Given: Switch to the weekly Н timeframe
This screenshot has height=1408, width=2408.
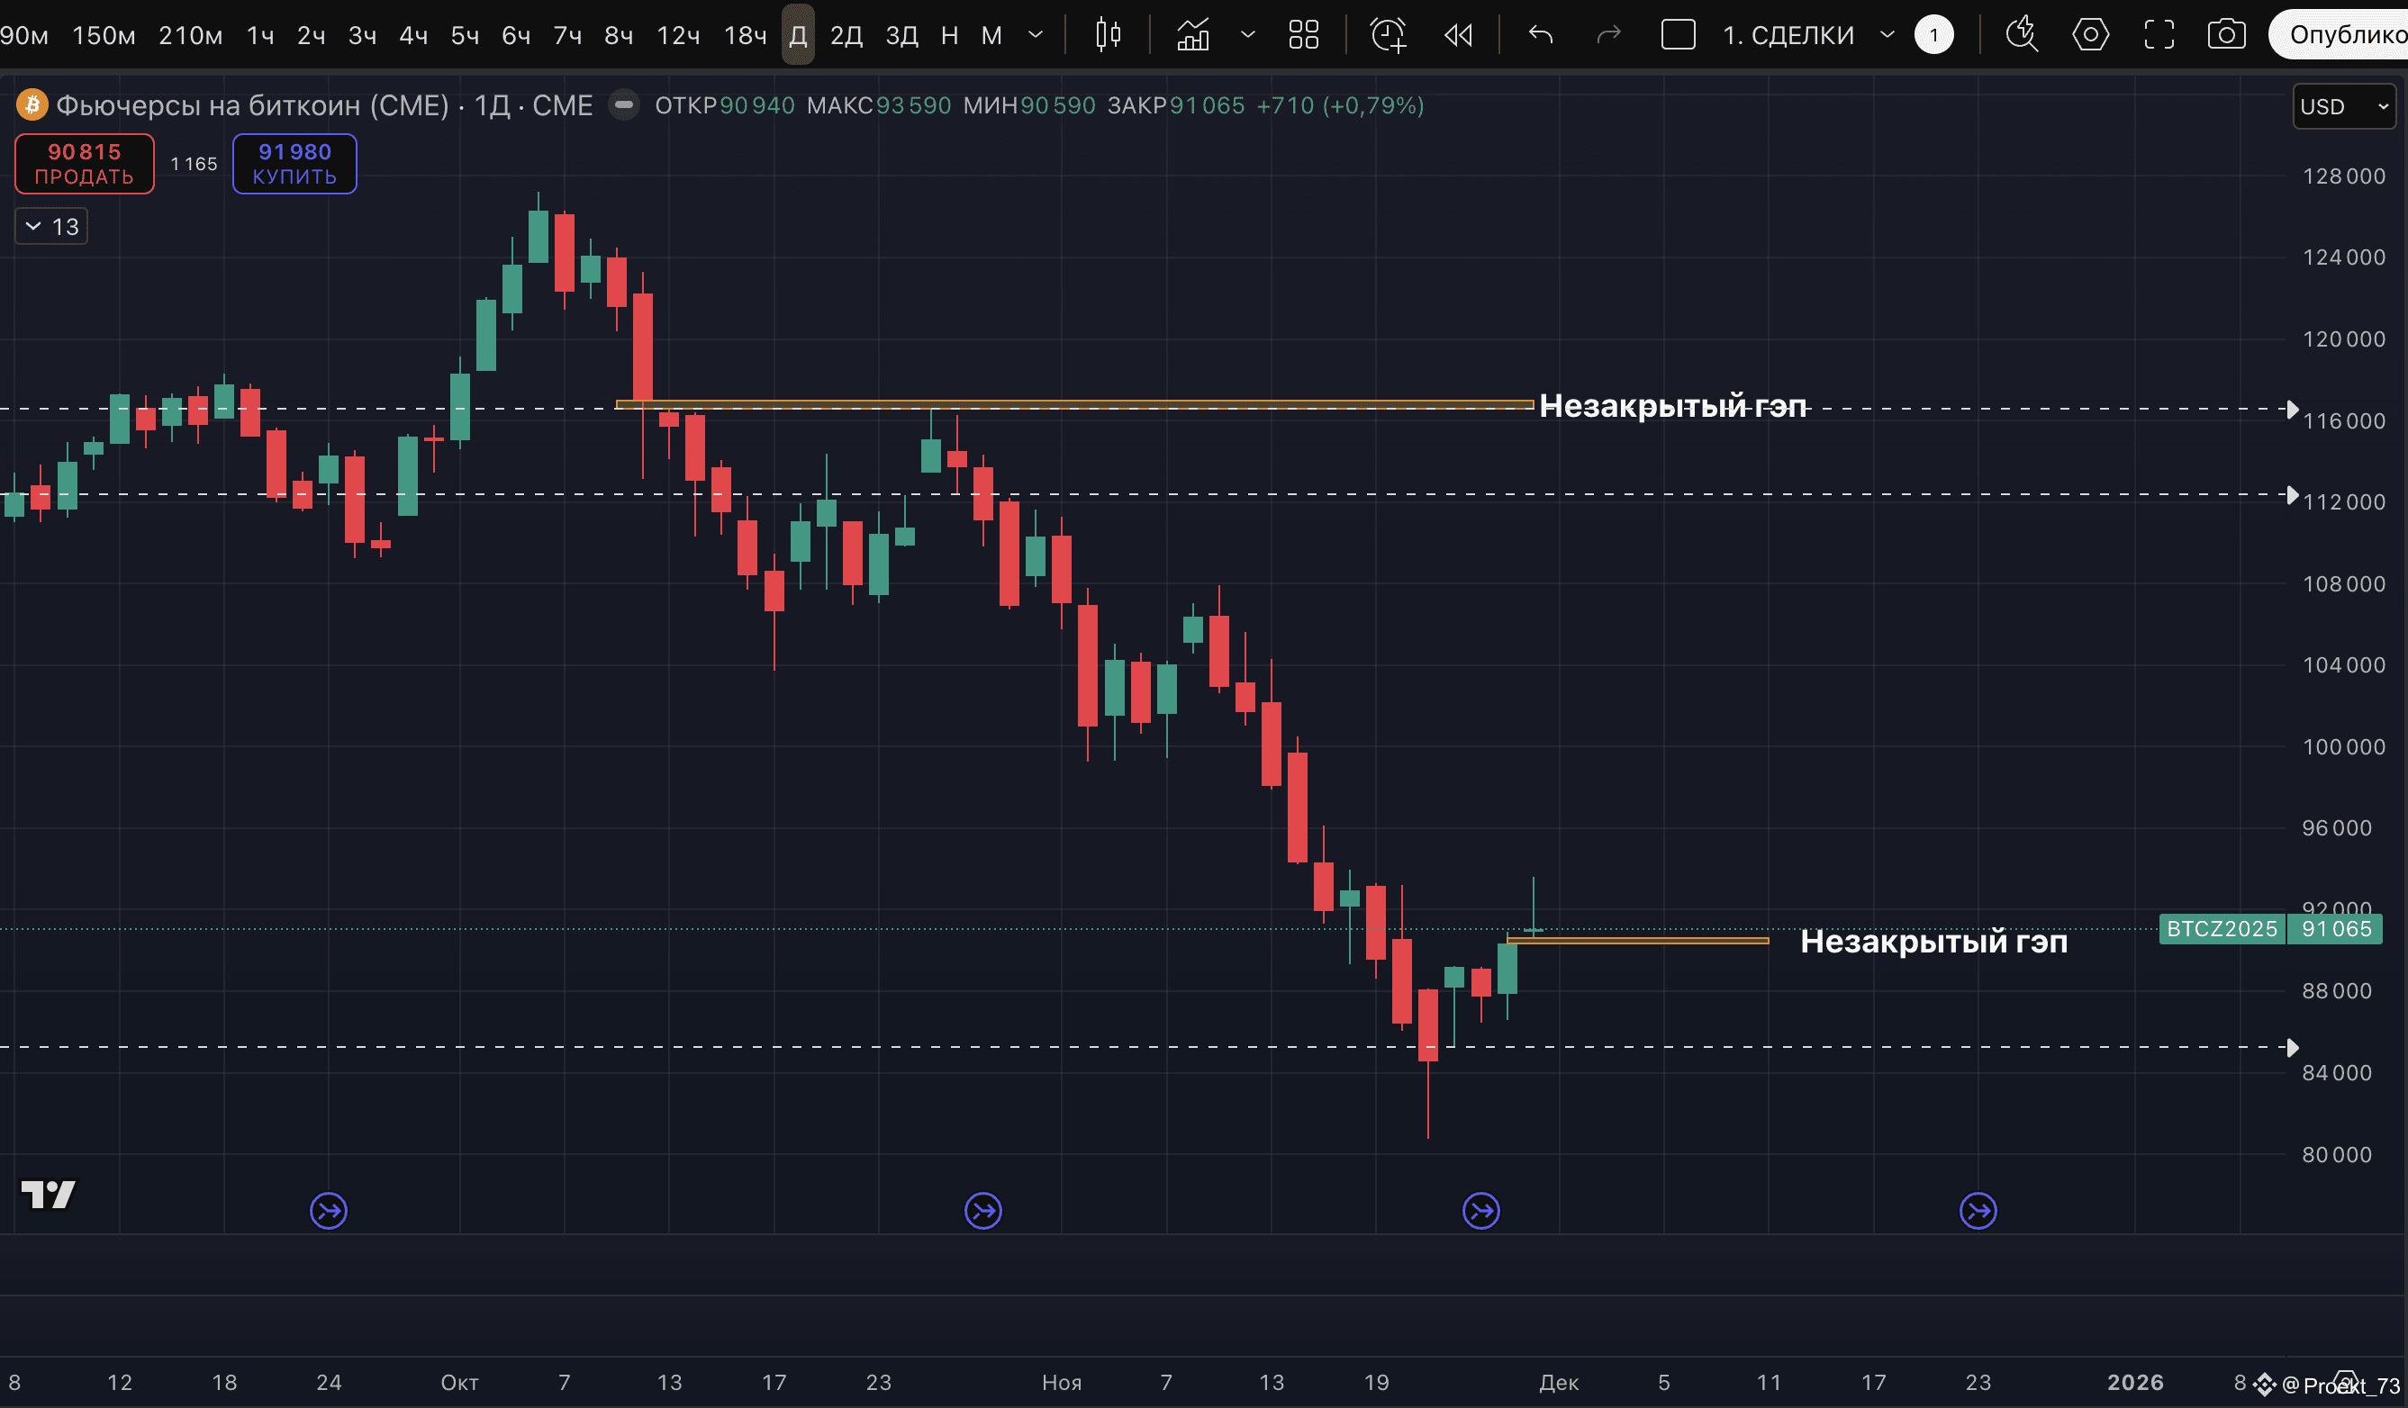Looking at the screenshot, I should point(949,35).
